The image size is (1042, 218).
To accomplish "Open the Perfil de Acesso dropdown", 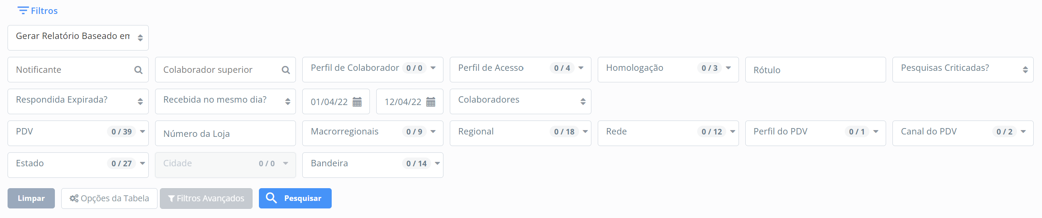I will (x=581, y=68).
